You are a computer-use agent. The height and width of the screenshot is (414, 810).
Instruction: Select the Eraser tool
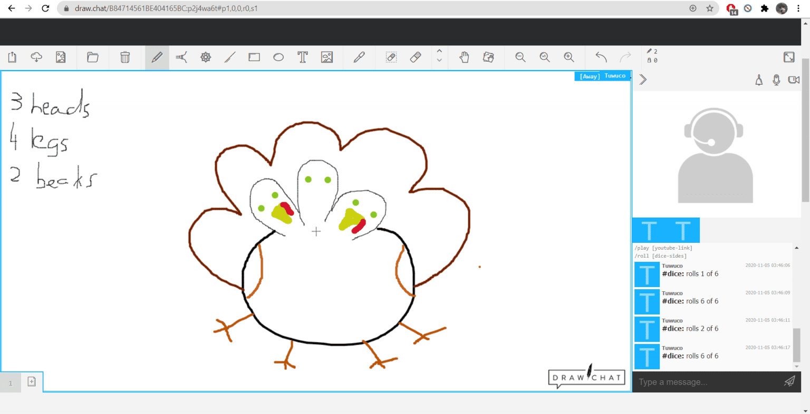point(416,57)
